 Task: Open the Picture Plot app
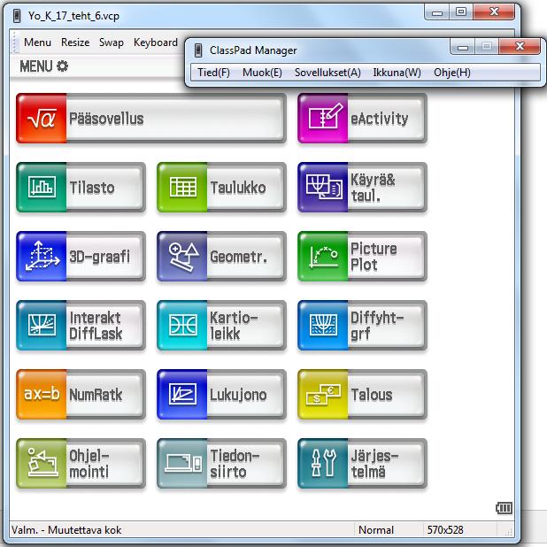363,257
